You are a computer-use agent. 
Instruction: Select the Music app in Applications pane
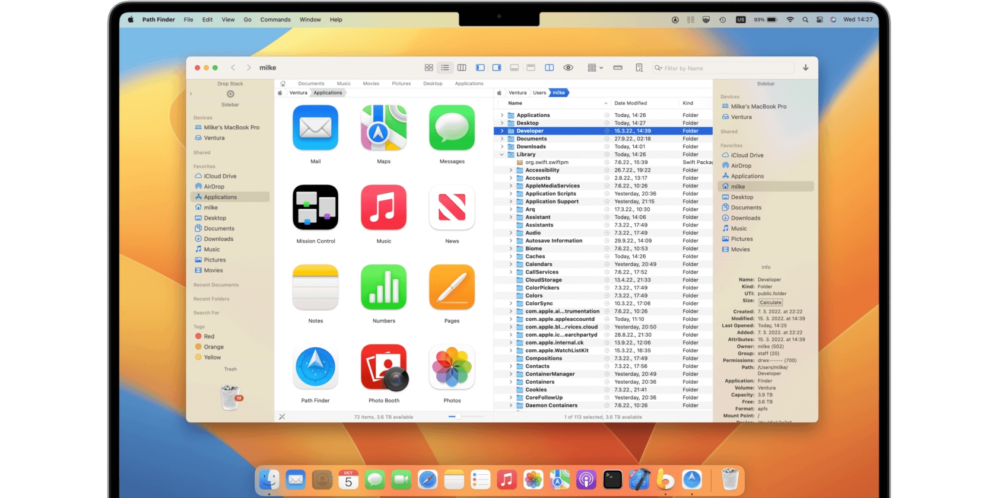coord(384,207)
